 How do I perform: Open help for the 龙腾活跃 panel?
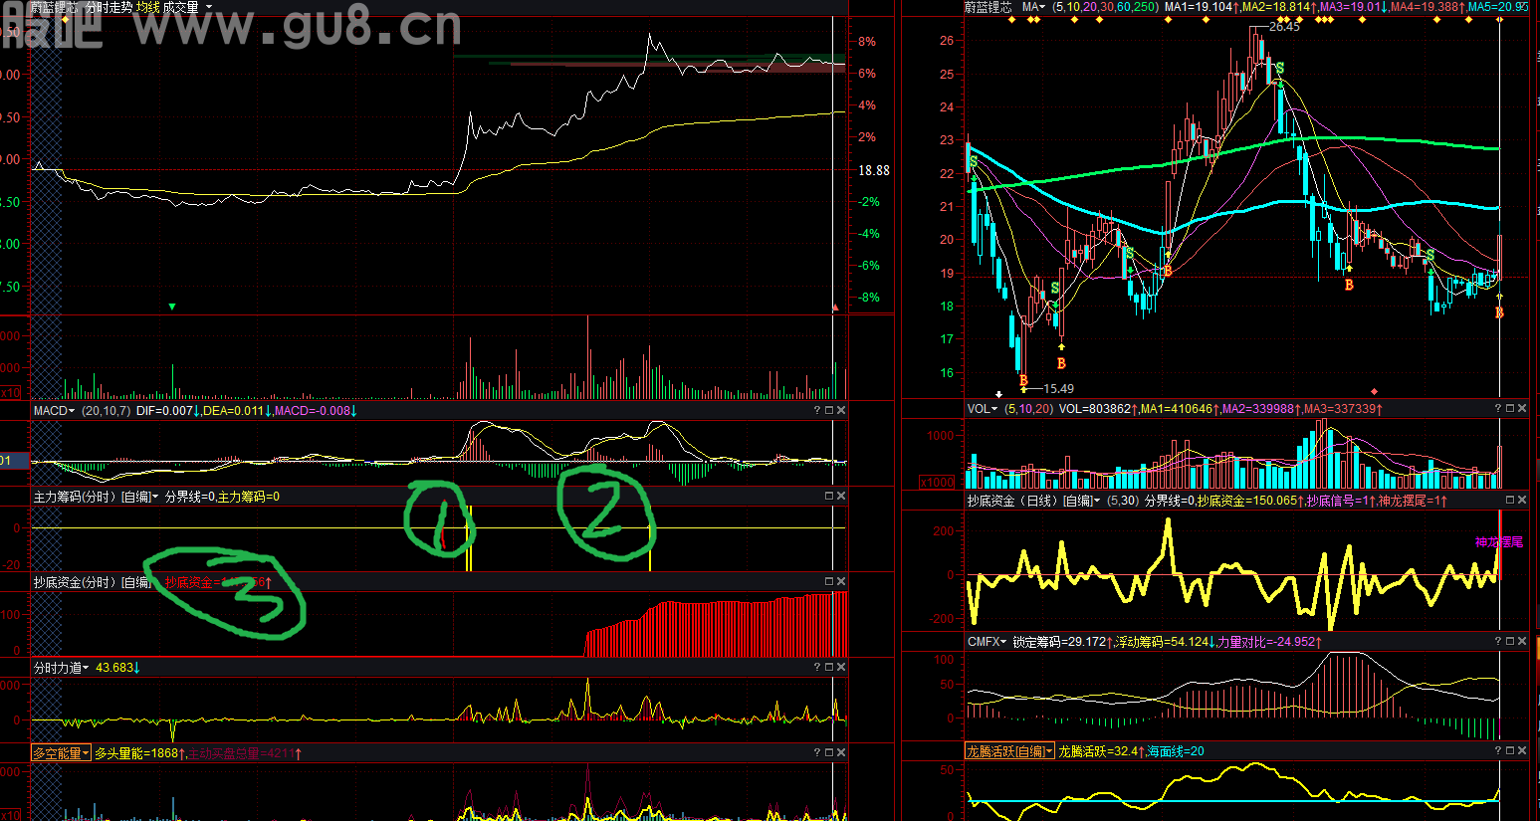click(1497, 750)
